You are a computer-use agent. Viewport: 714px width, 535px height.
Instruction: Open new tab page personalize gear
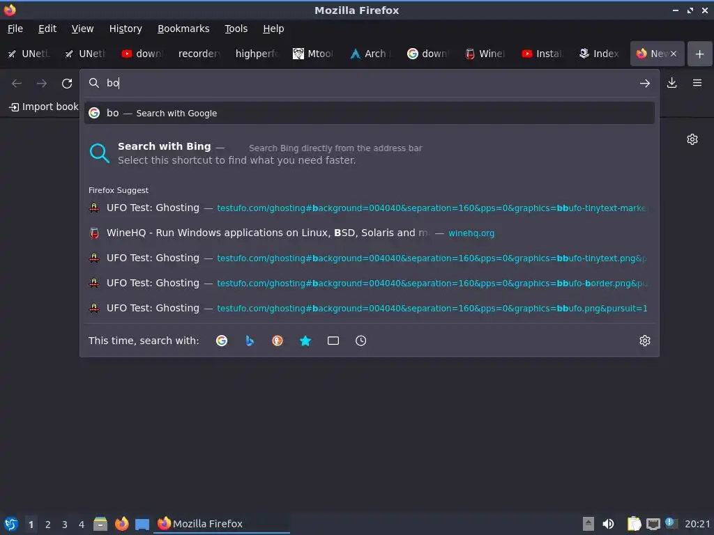pyautogui.click(x=692, y=139)
